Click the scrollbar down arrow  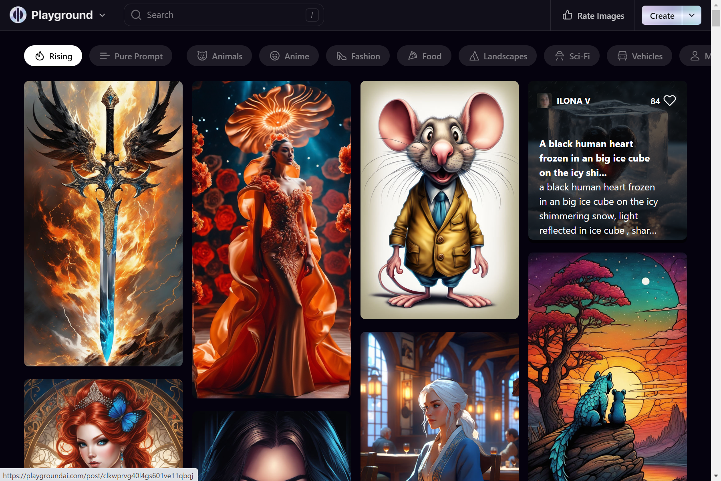(x=716, y=476)
